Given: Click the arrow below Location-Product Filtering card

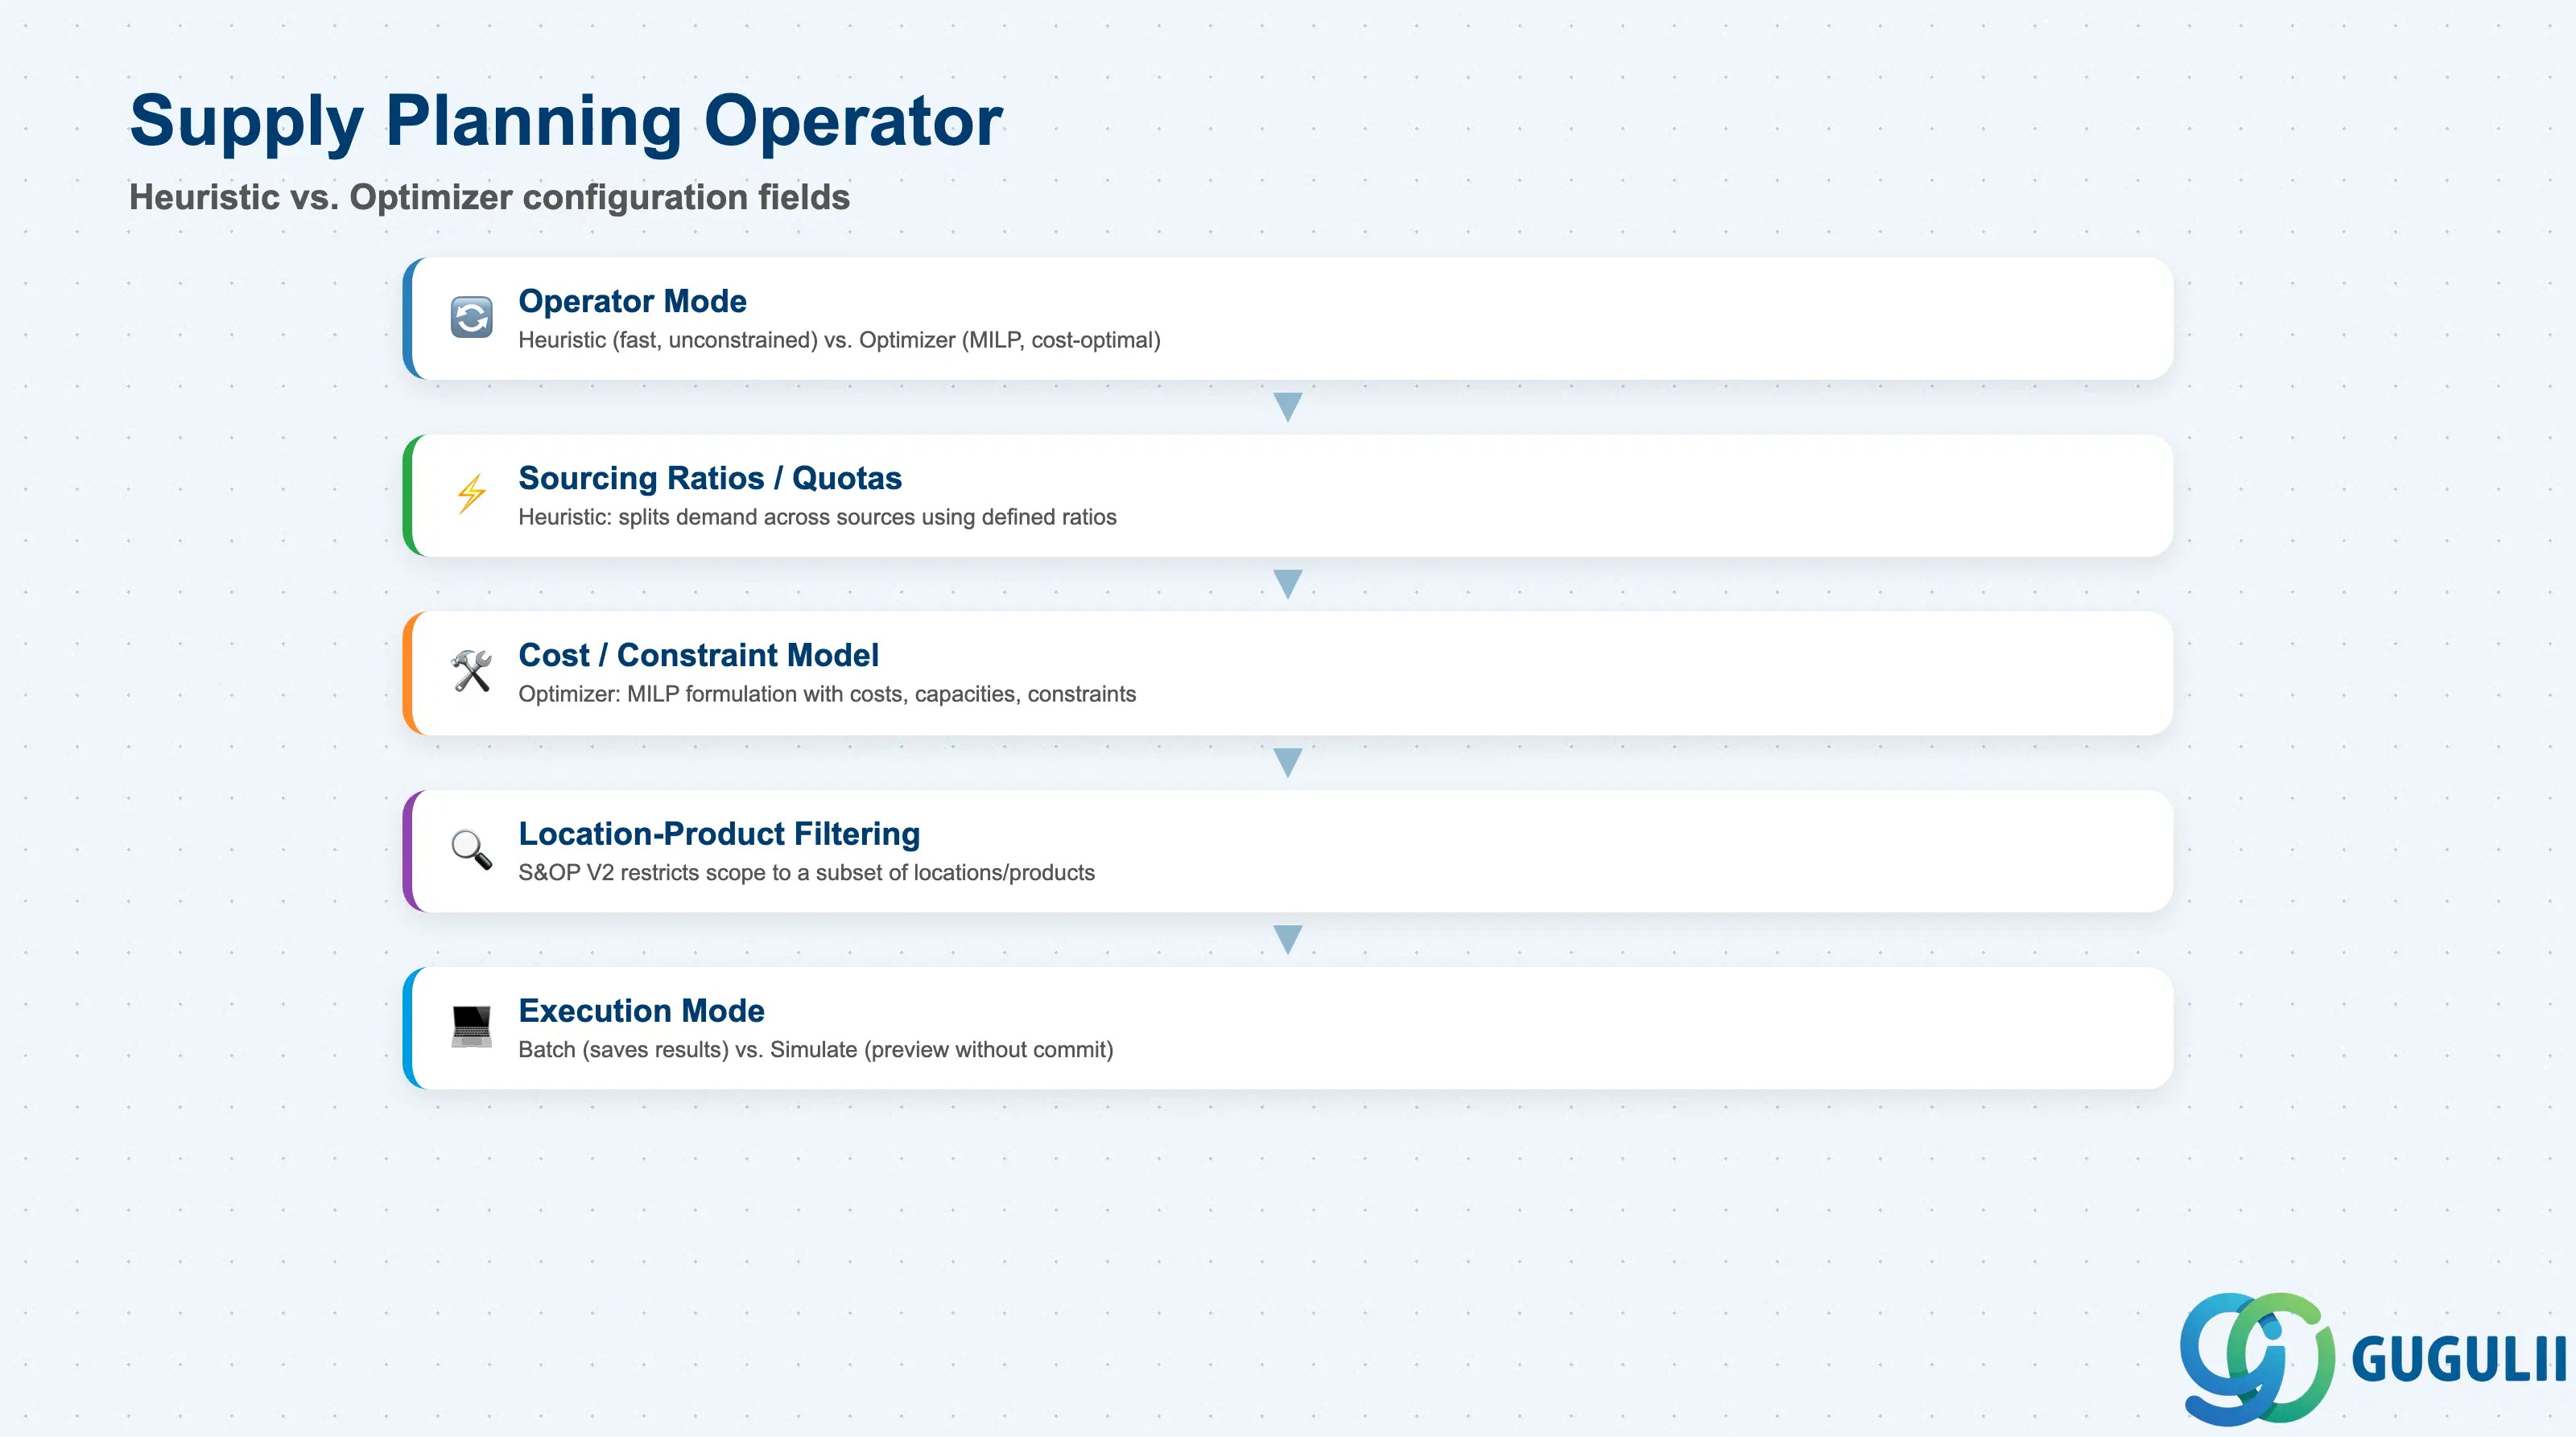Looking at the screenshot, I should pos(1288,939).
